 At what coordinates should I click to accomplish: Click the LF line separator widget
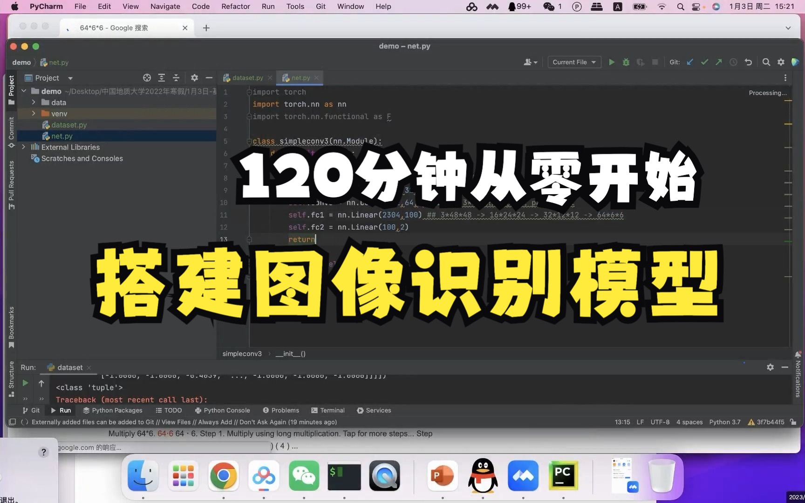pos(640,422)
